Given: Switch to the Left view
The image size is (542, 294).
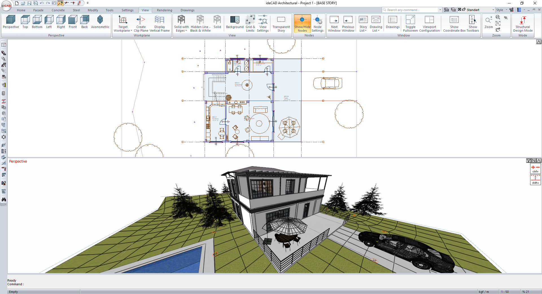Looking at the screenshot, I should click(49, 22).
